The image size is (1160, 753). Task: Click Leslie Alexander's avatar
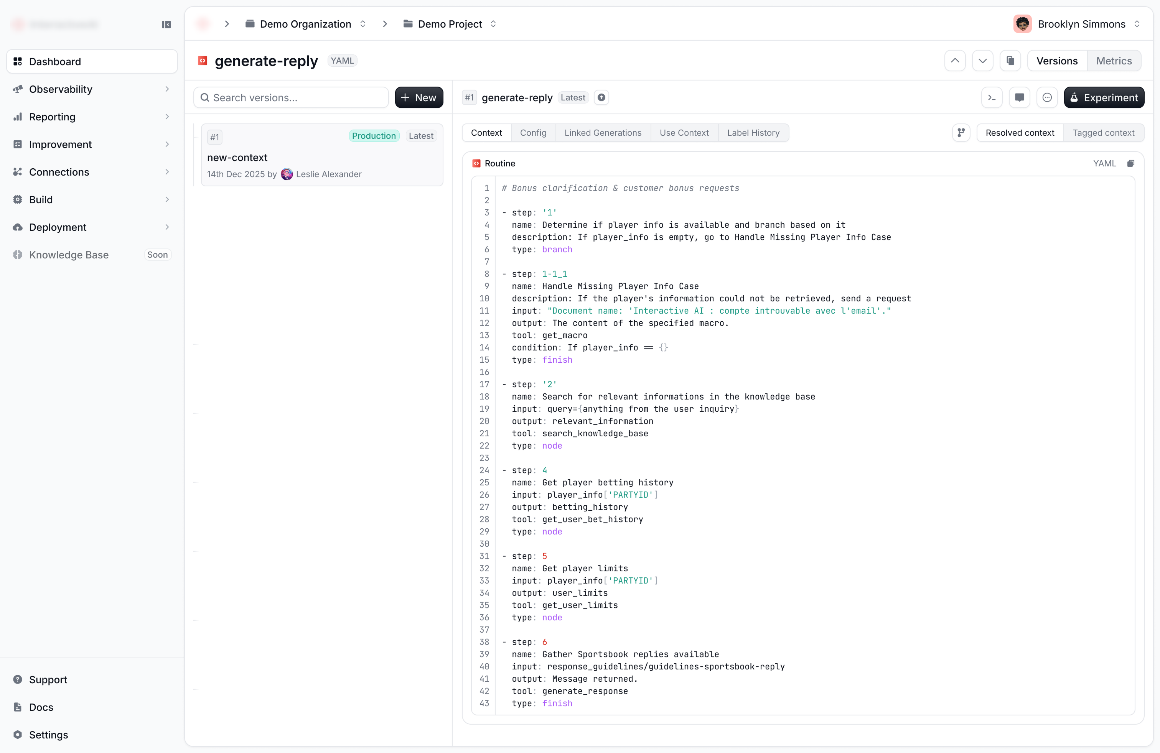(x=287, y=174)
